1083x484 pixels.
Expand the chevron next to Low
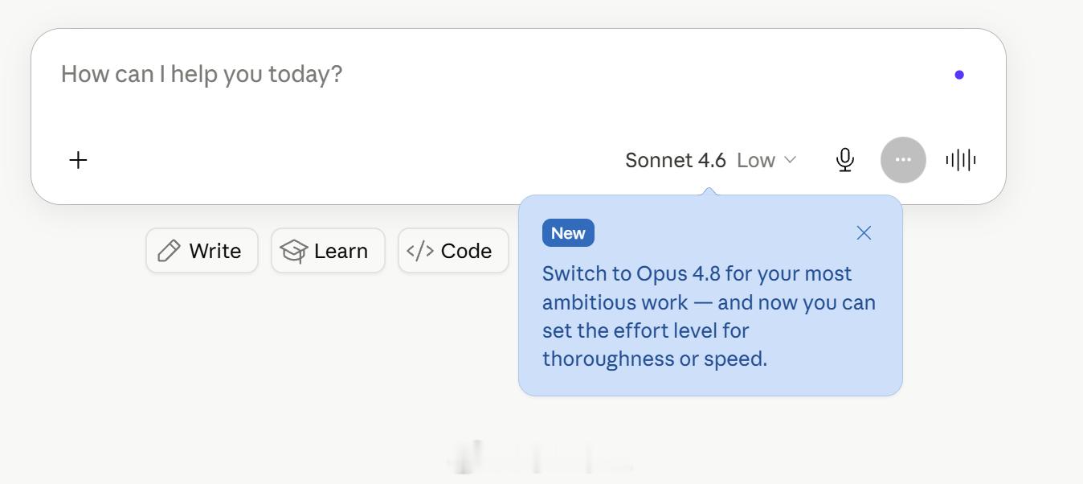[790, 160]
